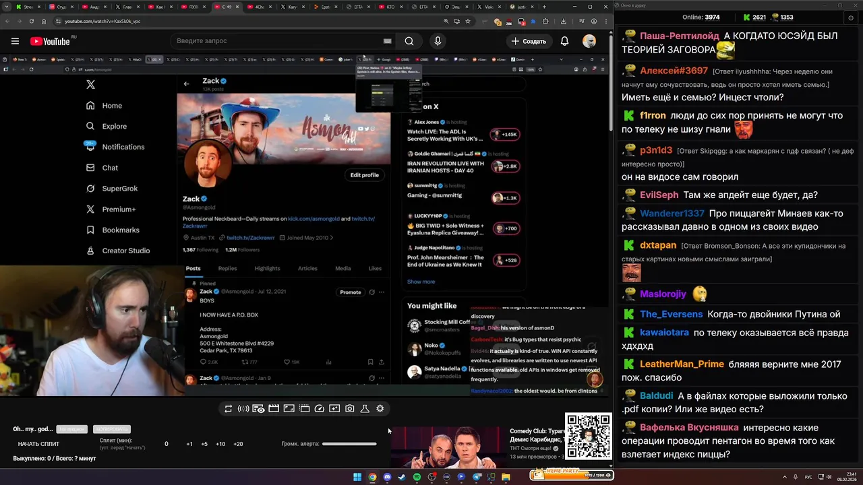Switch to the Epst browser tab
Image resolution: width=863 pixels, height=485 pixels.
pos(325,7)
